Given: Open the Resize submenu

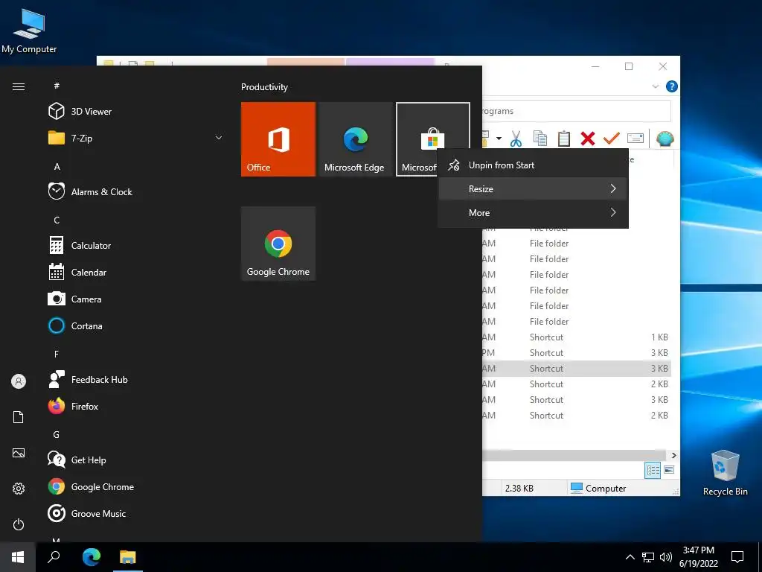Looking at the screenshot, I should (x=533, y=188).
